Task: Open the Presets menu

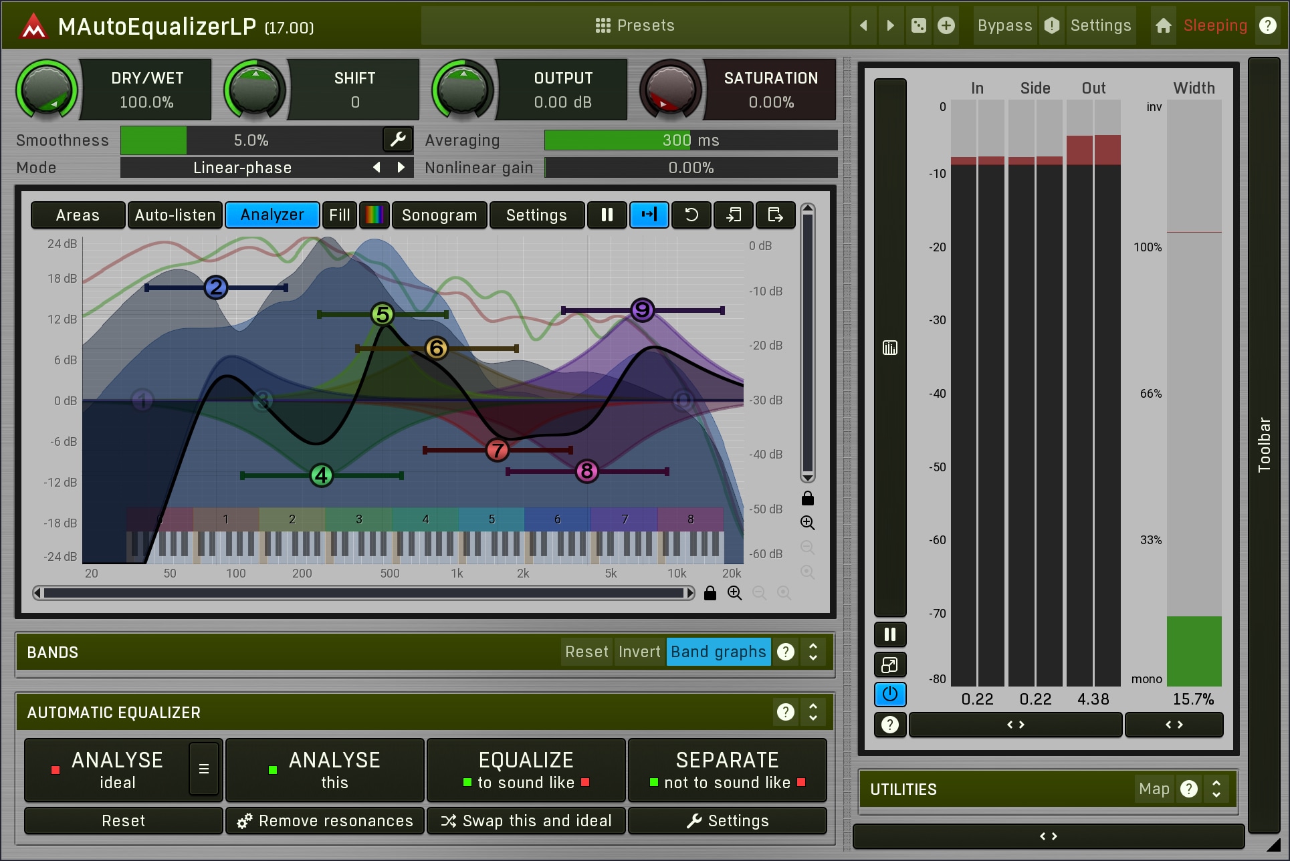Action: (x=635, y=25)
